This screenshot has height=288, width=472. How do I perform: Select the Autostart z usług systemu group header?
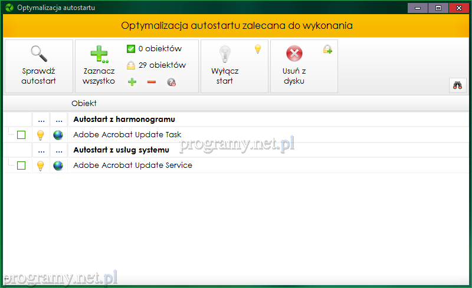(121, 150)
